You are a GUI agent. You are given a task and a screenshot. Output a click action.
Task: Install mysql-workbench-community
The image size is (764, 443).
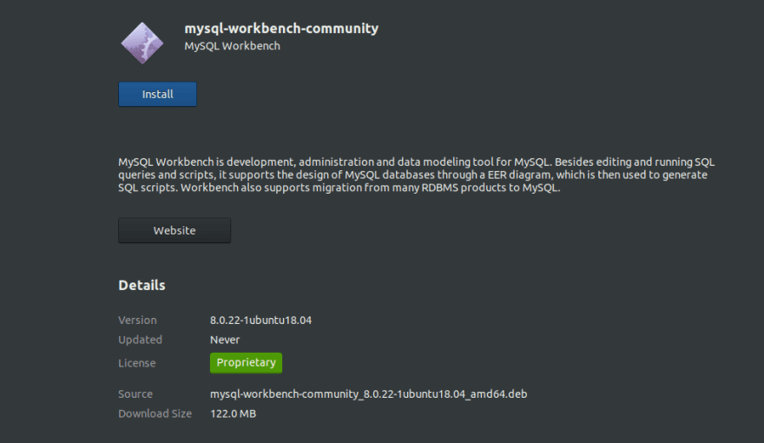pyautogui.click(x=157, y=94)
